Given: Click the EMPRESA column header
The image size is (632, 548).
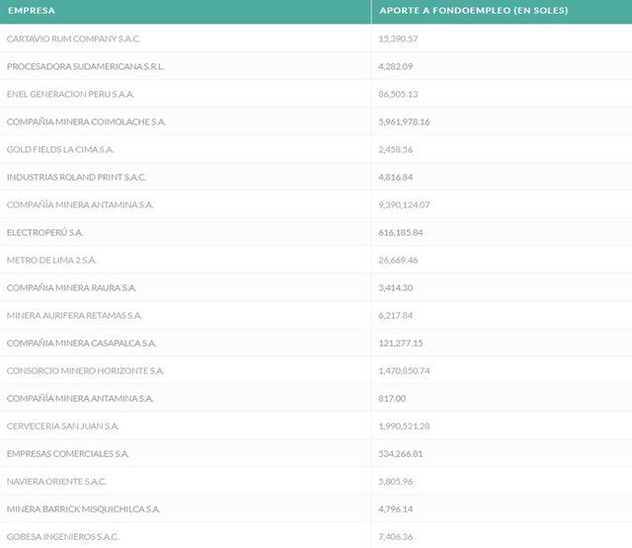Looking at the screenshot, I should point(31,11).
